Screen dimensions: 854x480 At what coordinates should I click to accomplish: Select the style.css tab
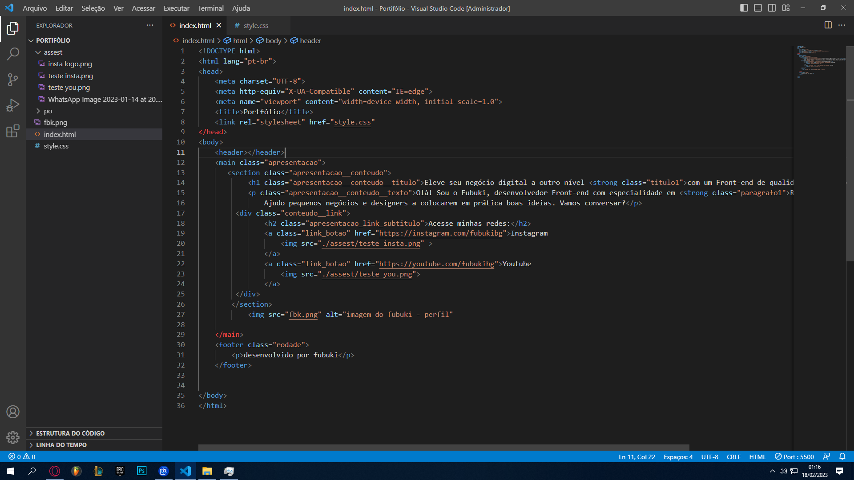(x=256, y=24)
